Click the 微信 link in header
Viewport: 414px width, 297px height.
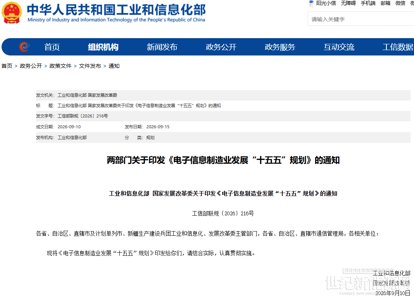pos(400,3)
